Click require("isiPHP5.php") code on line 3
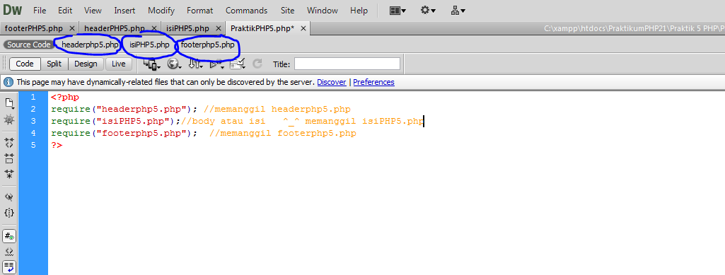 tap(115, 121)
